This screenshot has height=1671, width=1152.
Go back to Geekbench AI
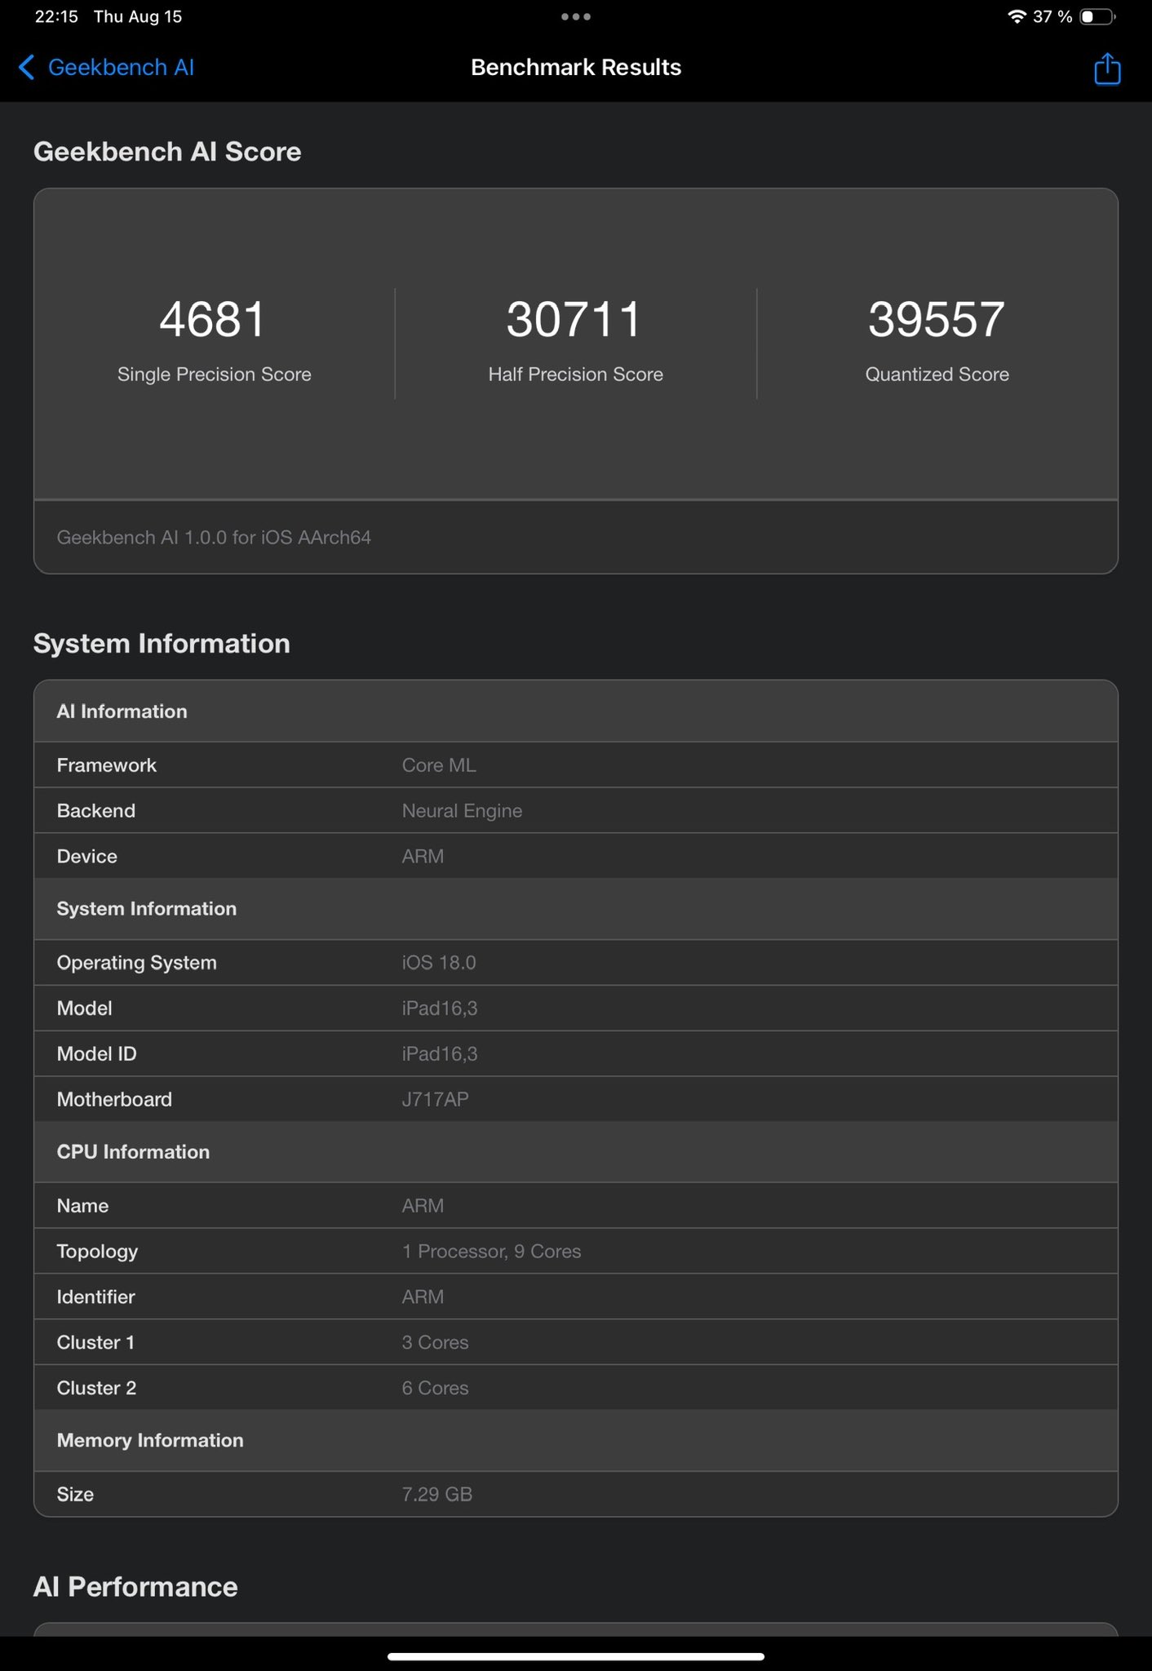(106, 68)
